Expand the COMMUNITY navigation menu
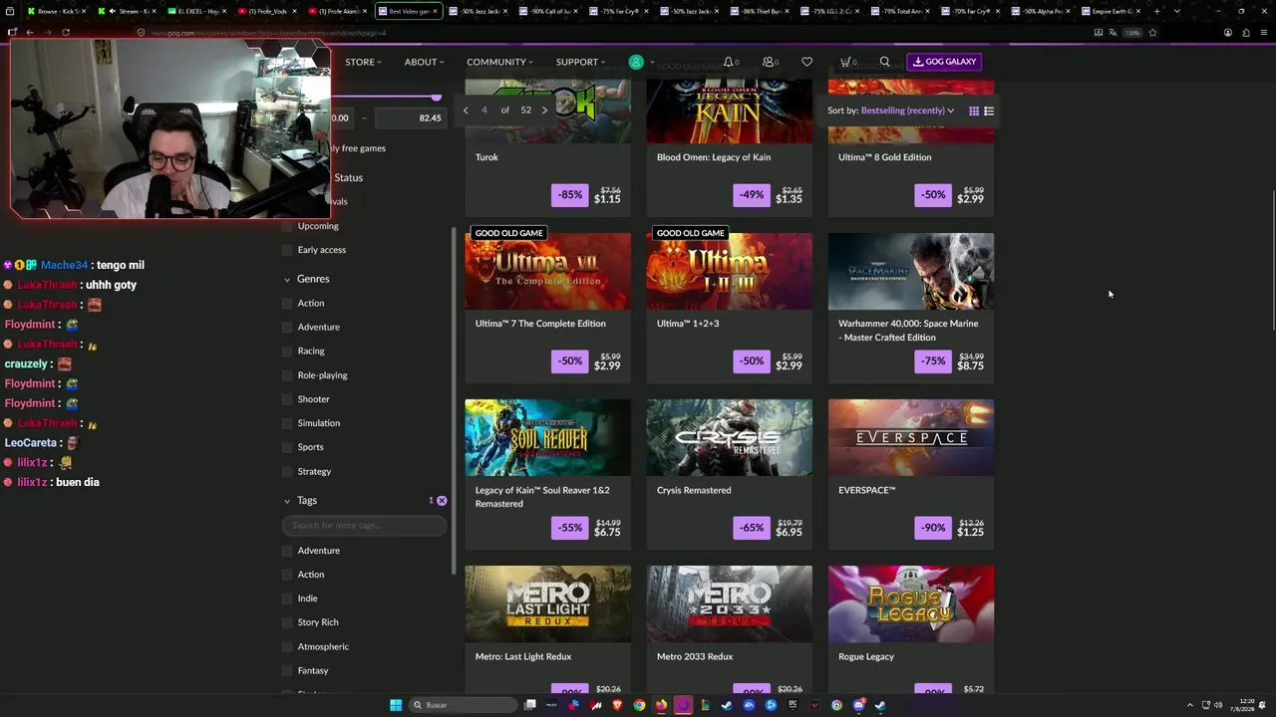This screenshot has height=717, width=1276. tap(499, 62)
